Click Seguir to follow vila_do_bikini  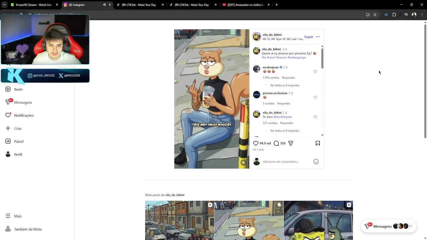[x=309, y=37]
